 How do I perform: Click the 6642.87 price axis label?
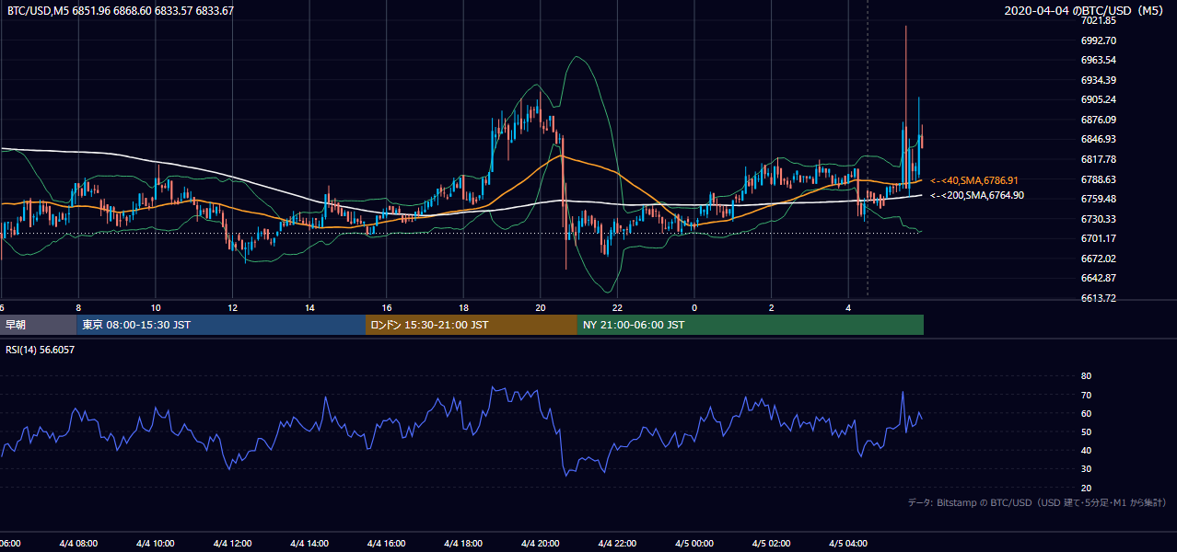pyautogui.click(x=1099, y=278)
